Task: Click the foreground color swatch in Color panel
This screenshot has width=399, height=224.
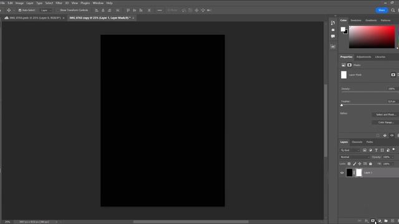Action: pyautogui.click(x=343, y=29)
